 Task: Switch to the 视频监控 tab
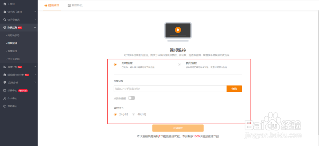52,5
